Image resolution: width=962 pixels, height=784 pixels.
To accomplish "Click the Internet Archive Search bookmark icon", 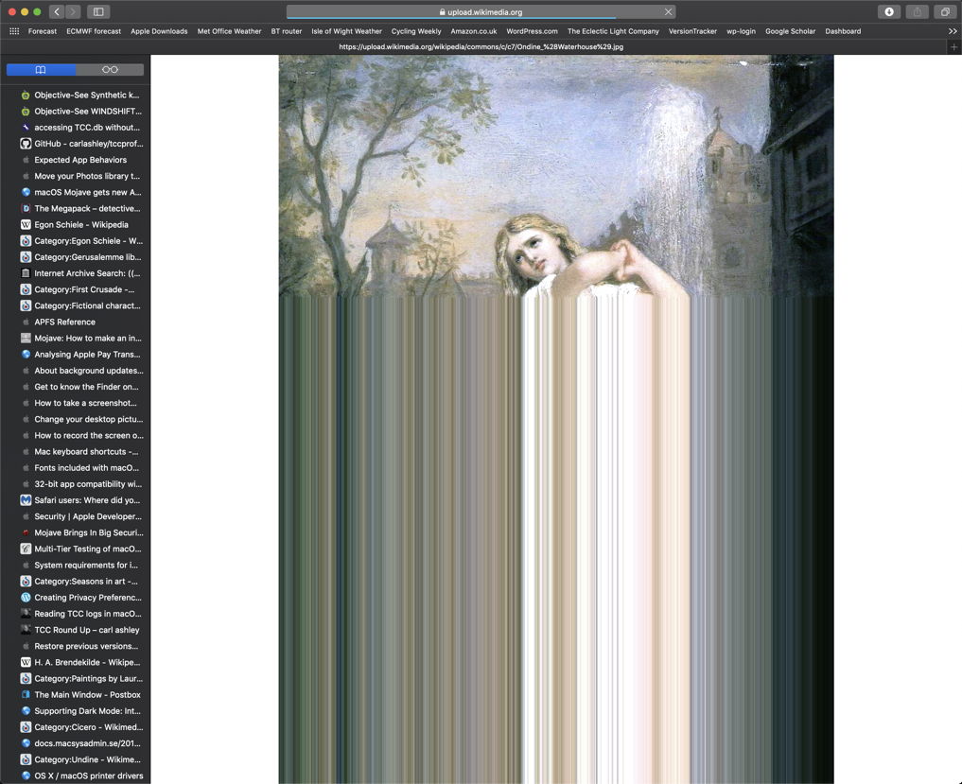I will tap(26, 273).
